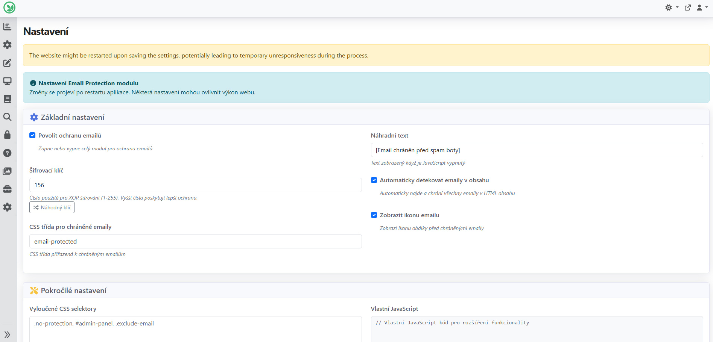The image size is (713, 342).
Task: Click the CSS třída pro chráněné emaily field
Action: point(196,241)
